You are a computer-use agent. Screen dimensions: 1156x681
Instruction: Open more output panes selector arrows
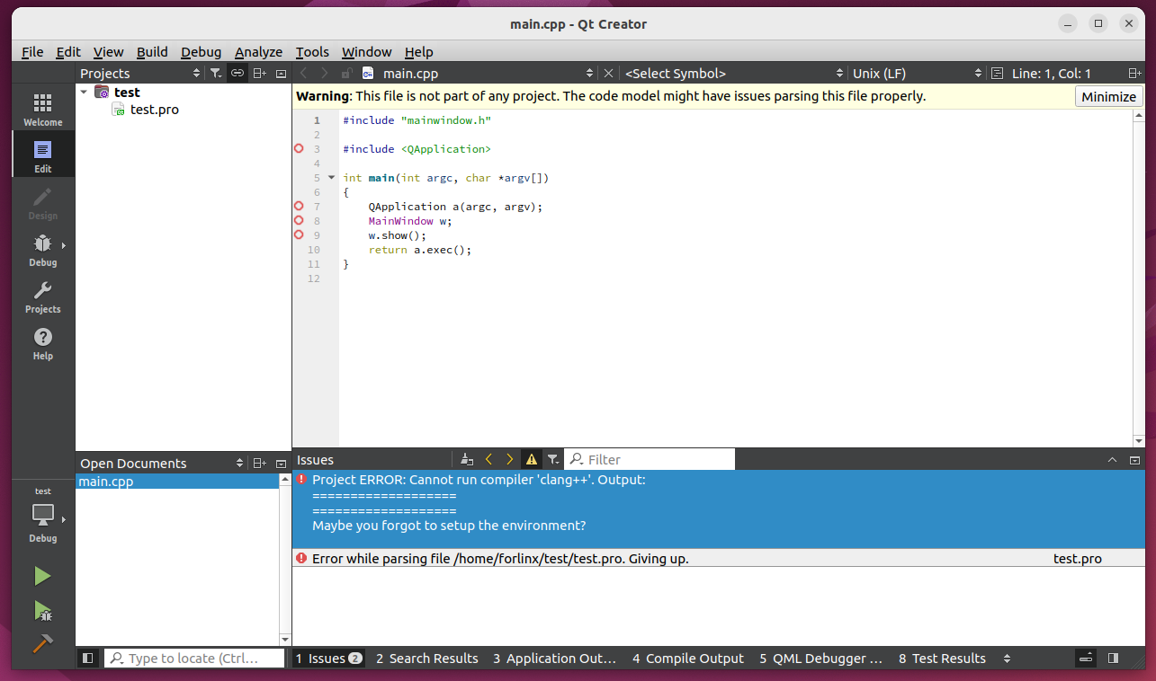pyautogui.click(x=1007, y=659)
